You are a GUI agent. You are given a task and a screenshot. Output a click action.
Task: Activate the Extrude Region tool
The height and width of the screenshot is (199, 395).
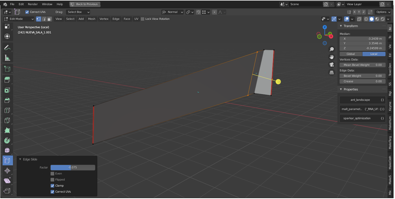click(x=7, y=80)
